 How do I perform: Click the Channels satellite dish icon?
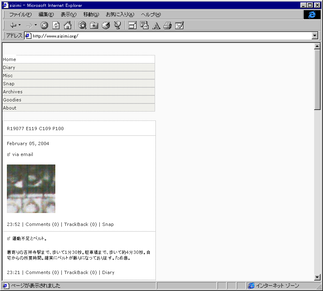pyautogui.click(x=117, y=25)
